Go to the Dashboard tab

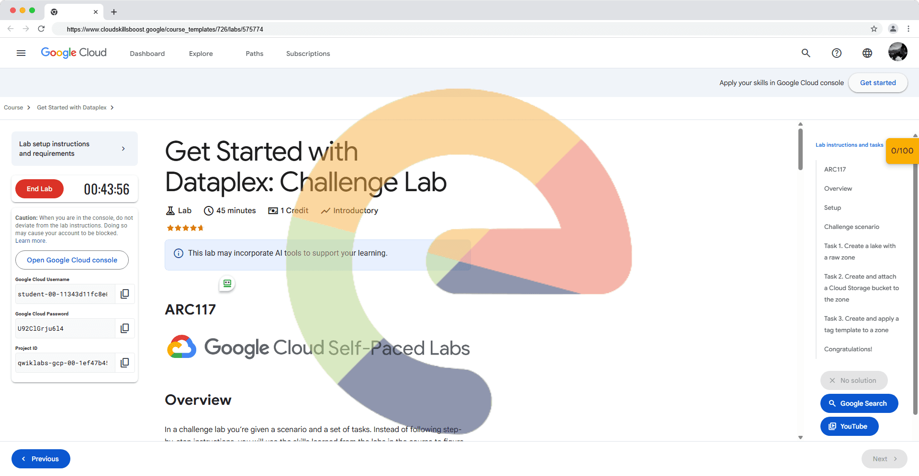point(147,54)
